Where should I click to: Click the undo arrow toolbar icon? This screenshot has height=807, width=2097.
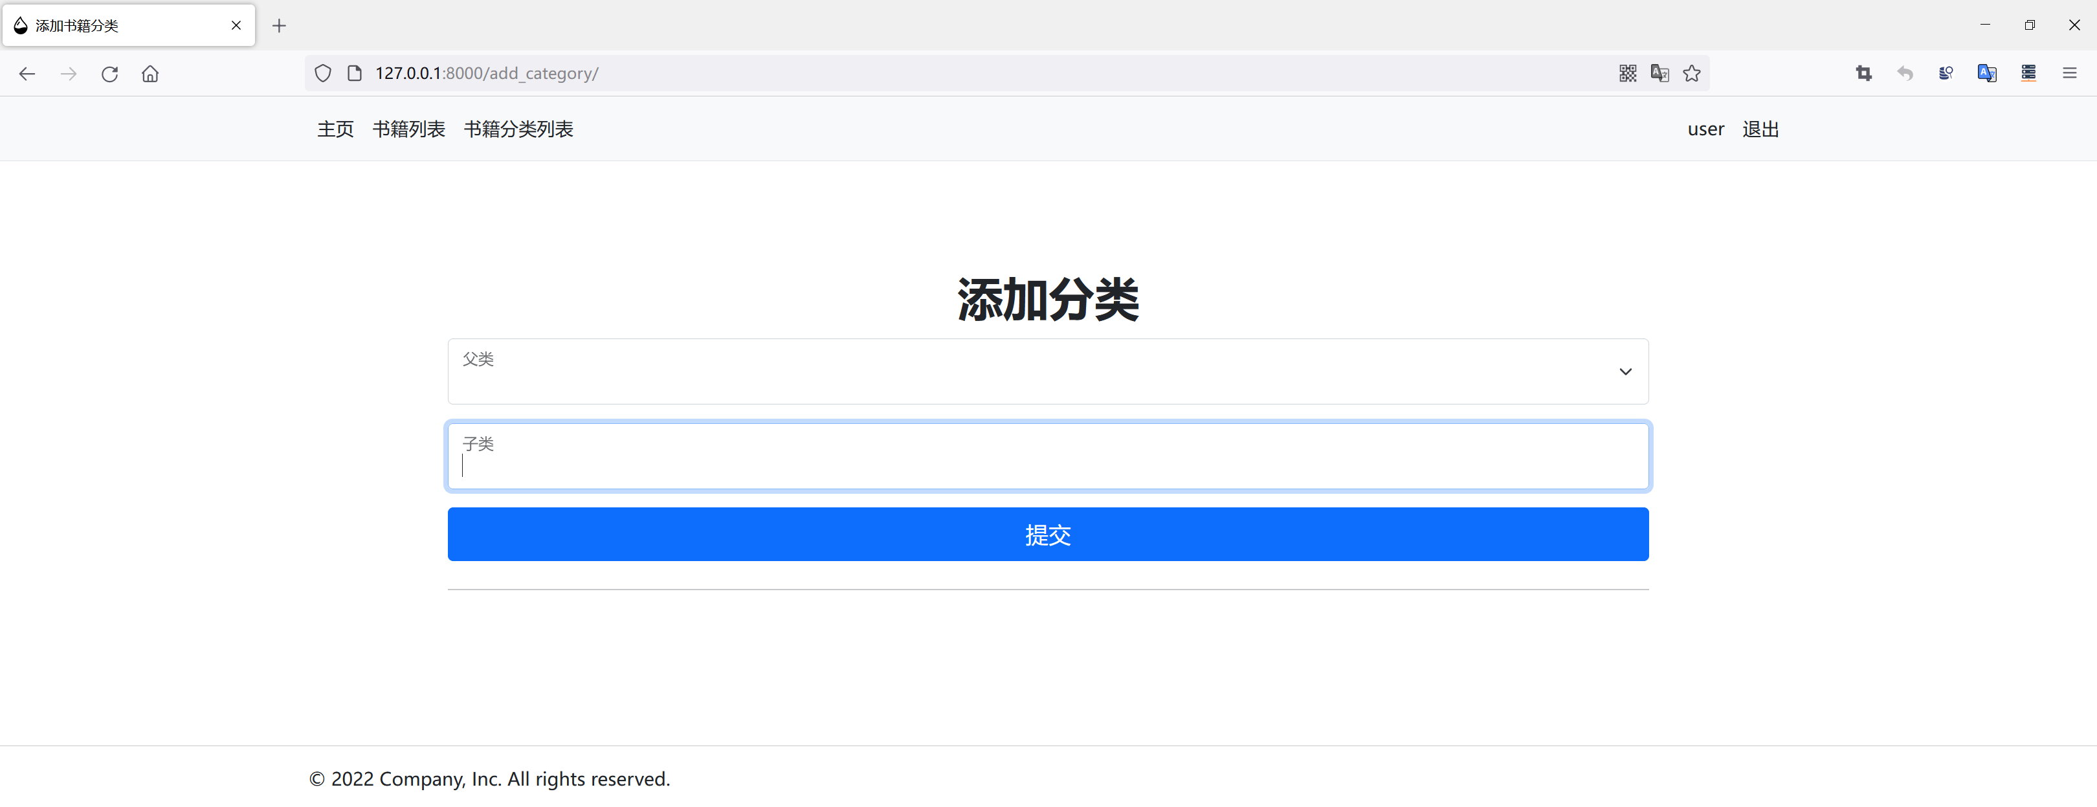coord(1905,73)
